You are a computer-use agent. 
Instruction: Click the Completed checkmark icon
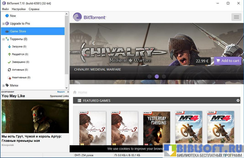[9, 62]
